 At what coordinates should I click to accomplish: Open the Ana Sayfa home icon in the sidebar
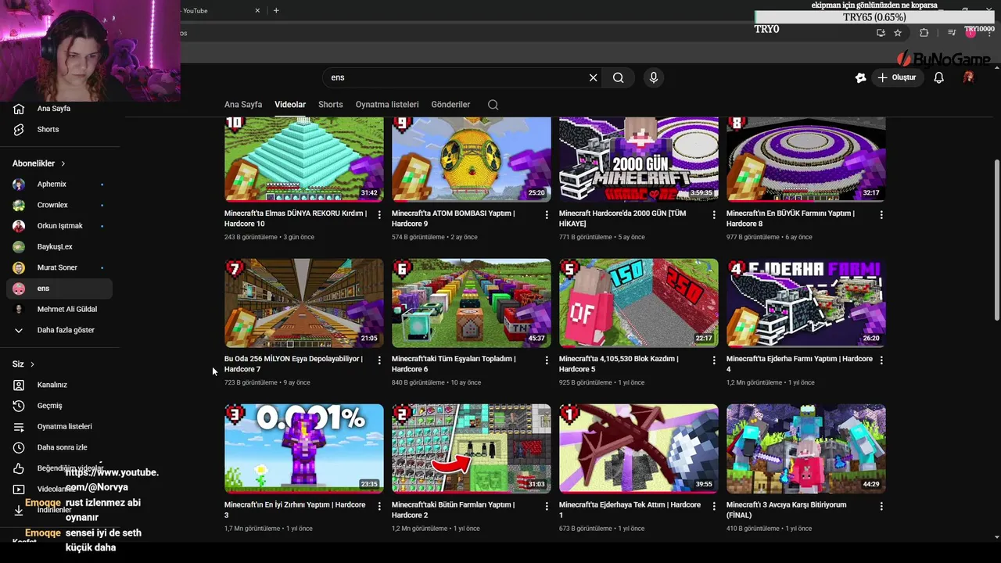19,109
